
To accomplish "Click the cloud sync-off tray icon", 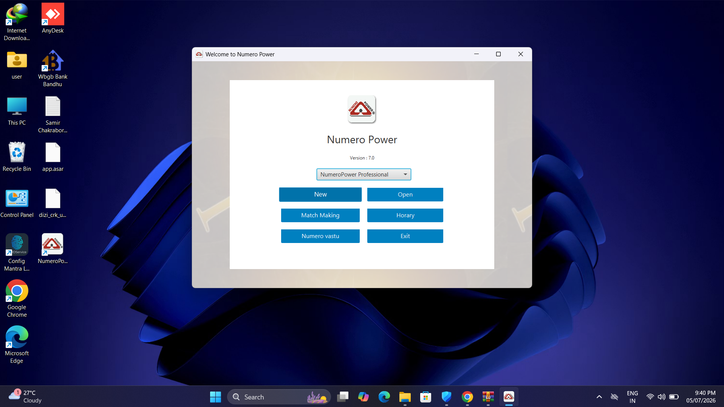I will pos(614,397).
